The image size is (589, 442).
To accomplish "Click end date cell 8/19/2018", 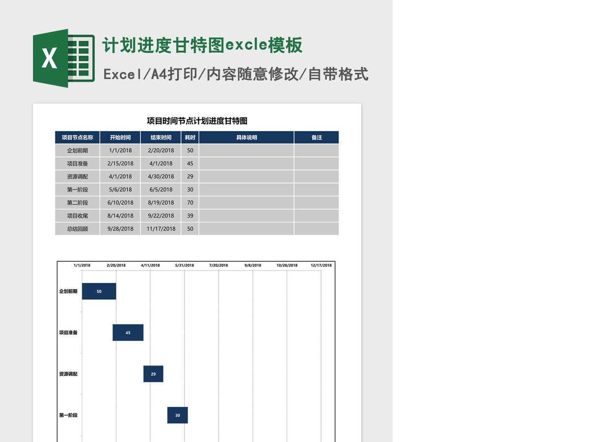I will tap(161, 203).
